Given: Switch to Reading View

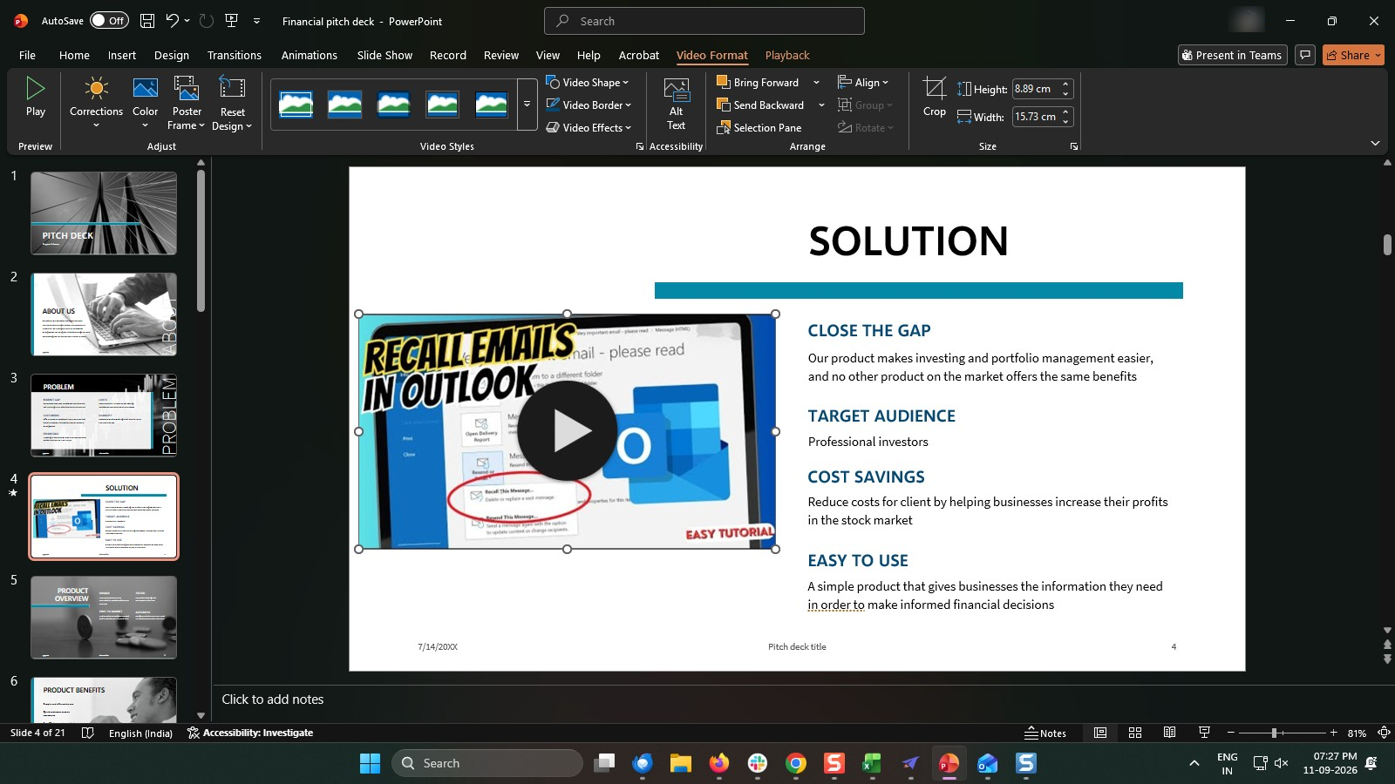Looking at the screenshot, I should click(1170, 733).
